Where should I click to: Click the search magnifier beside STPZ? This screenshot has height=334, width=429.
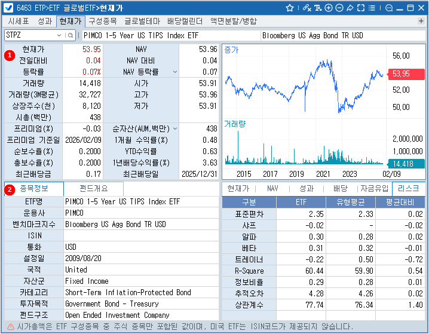pos(71,35)
